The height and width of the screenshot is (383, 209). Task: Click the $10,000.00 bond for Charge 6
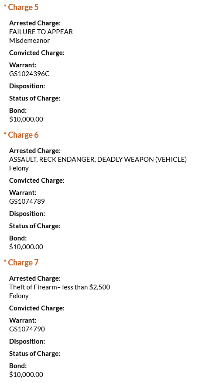coord(26,247)
